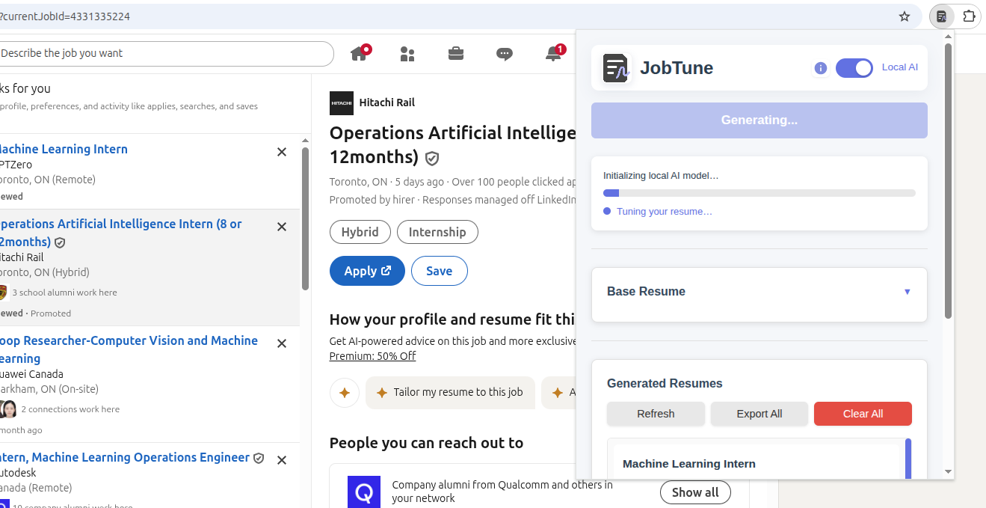Click the selected generated resume scrollbar handle
Image resolution: width=986 pixels, height=508 pixels.
[x=908, y=459]
